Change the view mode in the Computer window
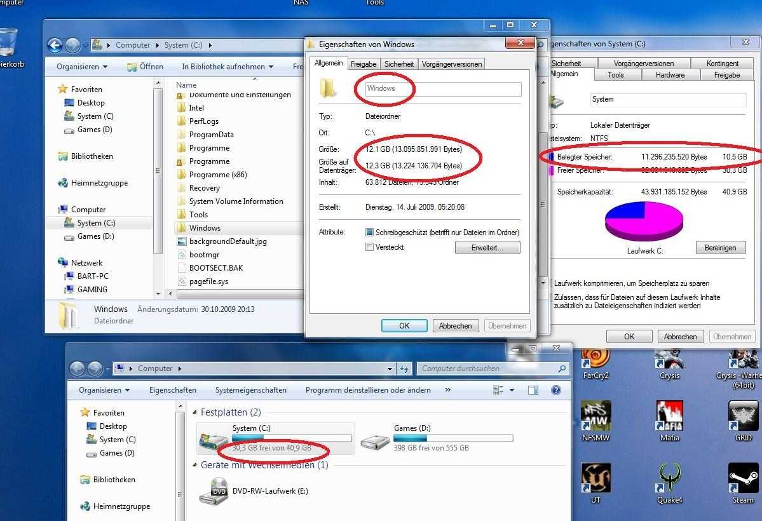 point(498,389)
